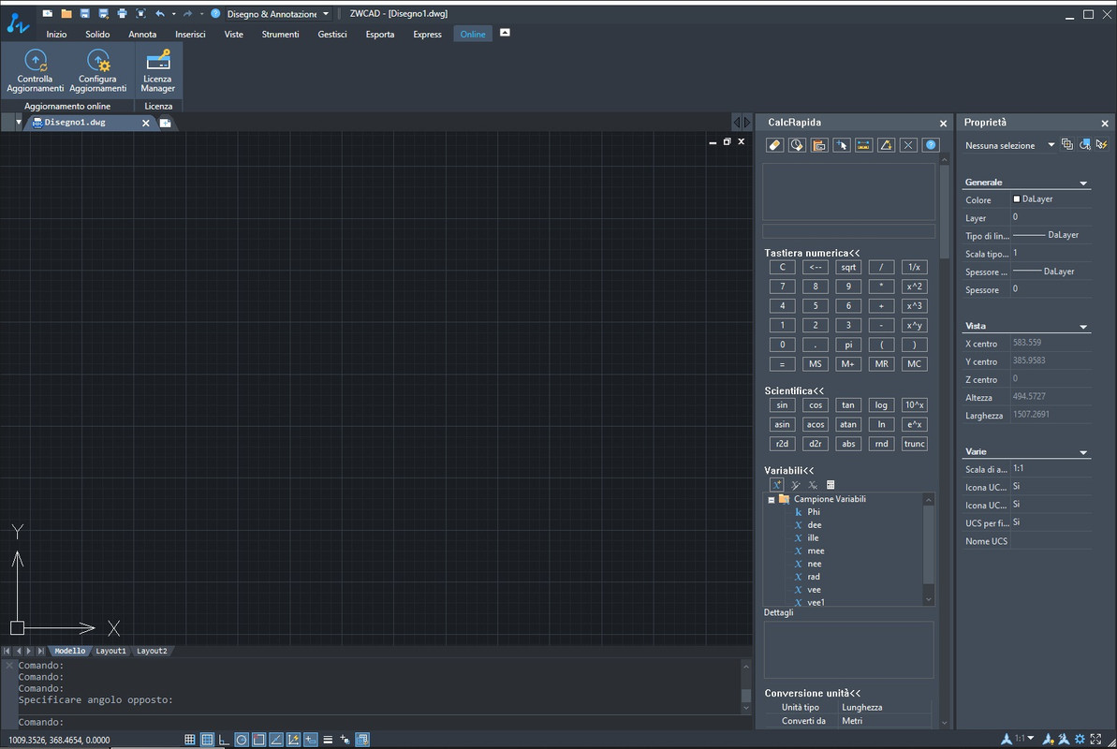Viewport: 1117px width, 749px height.
Task: Collapse the Tastiera numerica section
Action: pos(812,253)
